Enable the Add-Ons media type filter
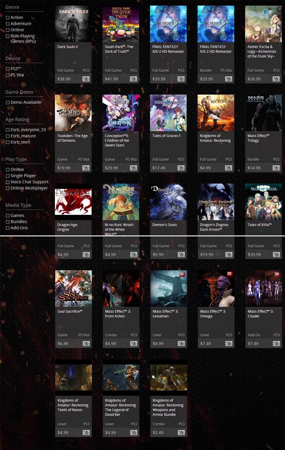The width and height of the screenshot is (285, 450). [8, 228]
